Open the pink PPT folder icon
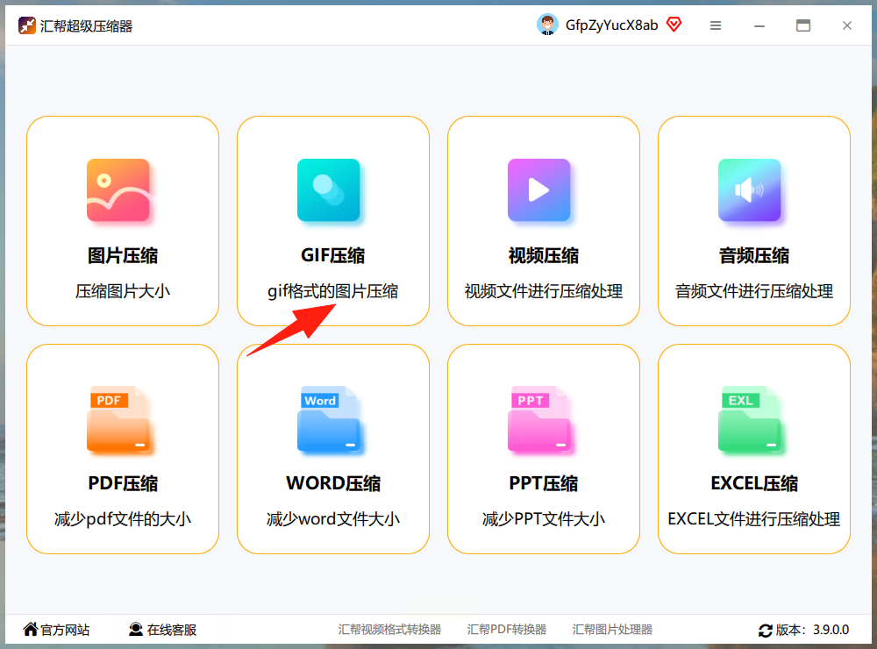The image size is (877, 649). point(538,418)
